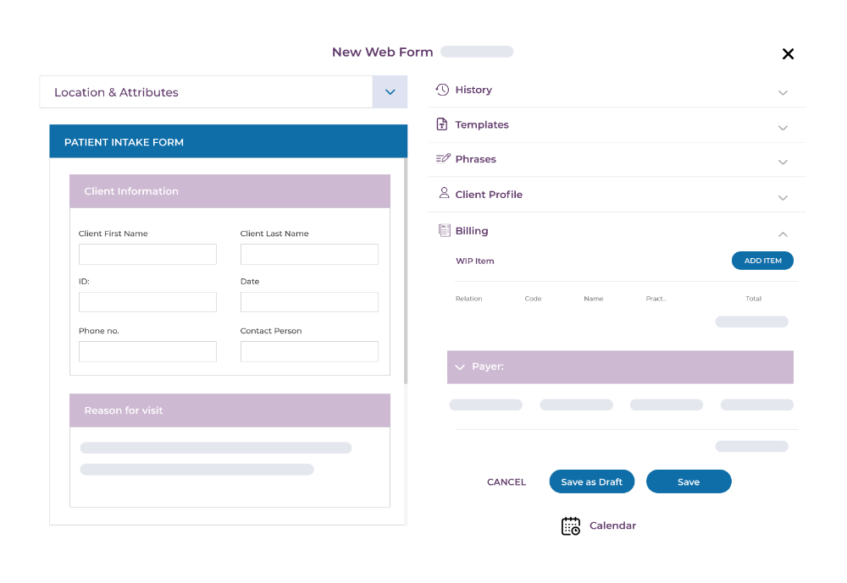847x583 pixels.
Task: Click Save as Draft button
Action: (591, 481)
